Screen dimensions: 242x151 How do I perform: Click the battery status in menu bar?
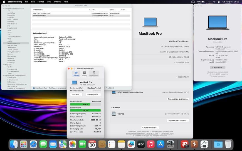[x=201, y=2]
